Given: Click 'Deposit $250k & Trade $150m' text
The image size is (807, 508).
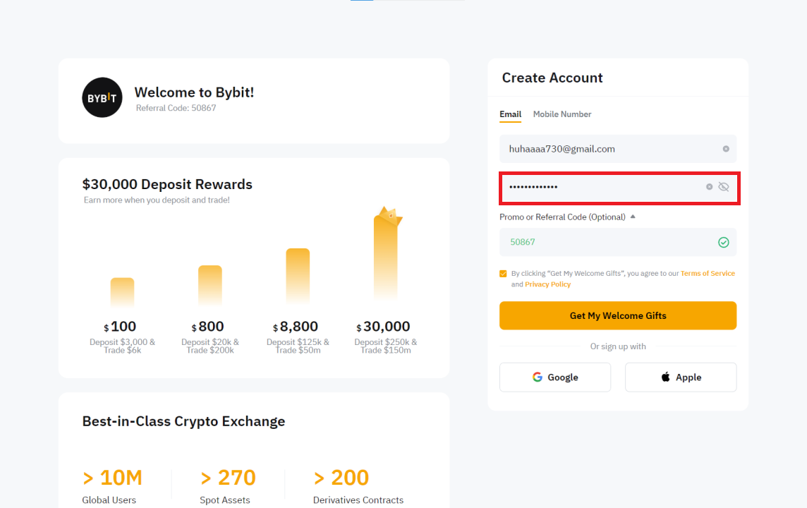Looking at the screenshot, I should click(x=385, y=346).
